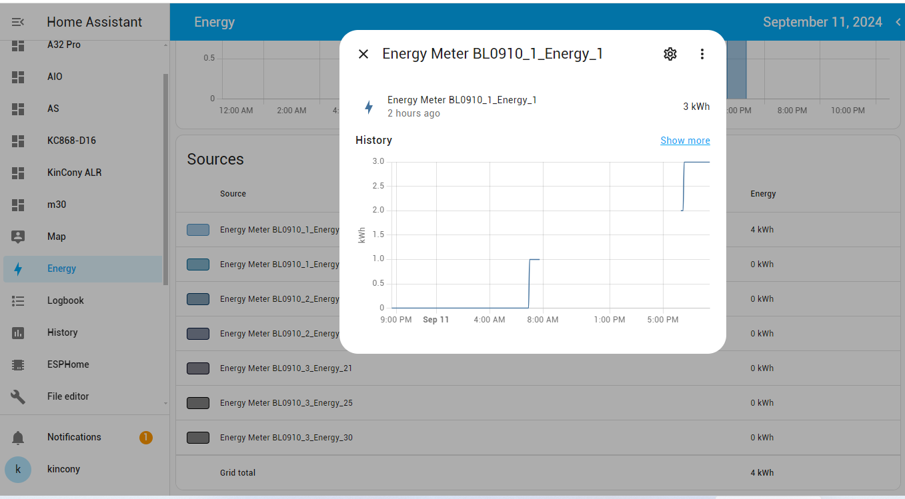Select the KC868-D16 dashboard
This screenshot has width=905, height=499.
(71, 141)
